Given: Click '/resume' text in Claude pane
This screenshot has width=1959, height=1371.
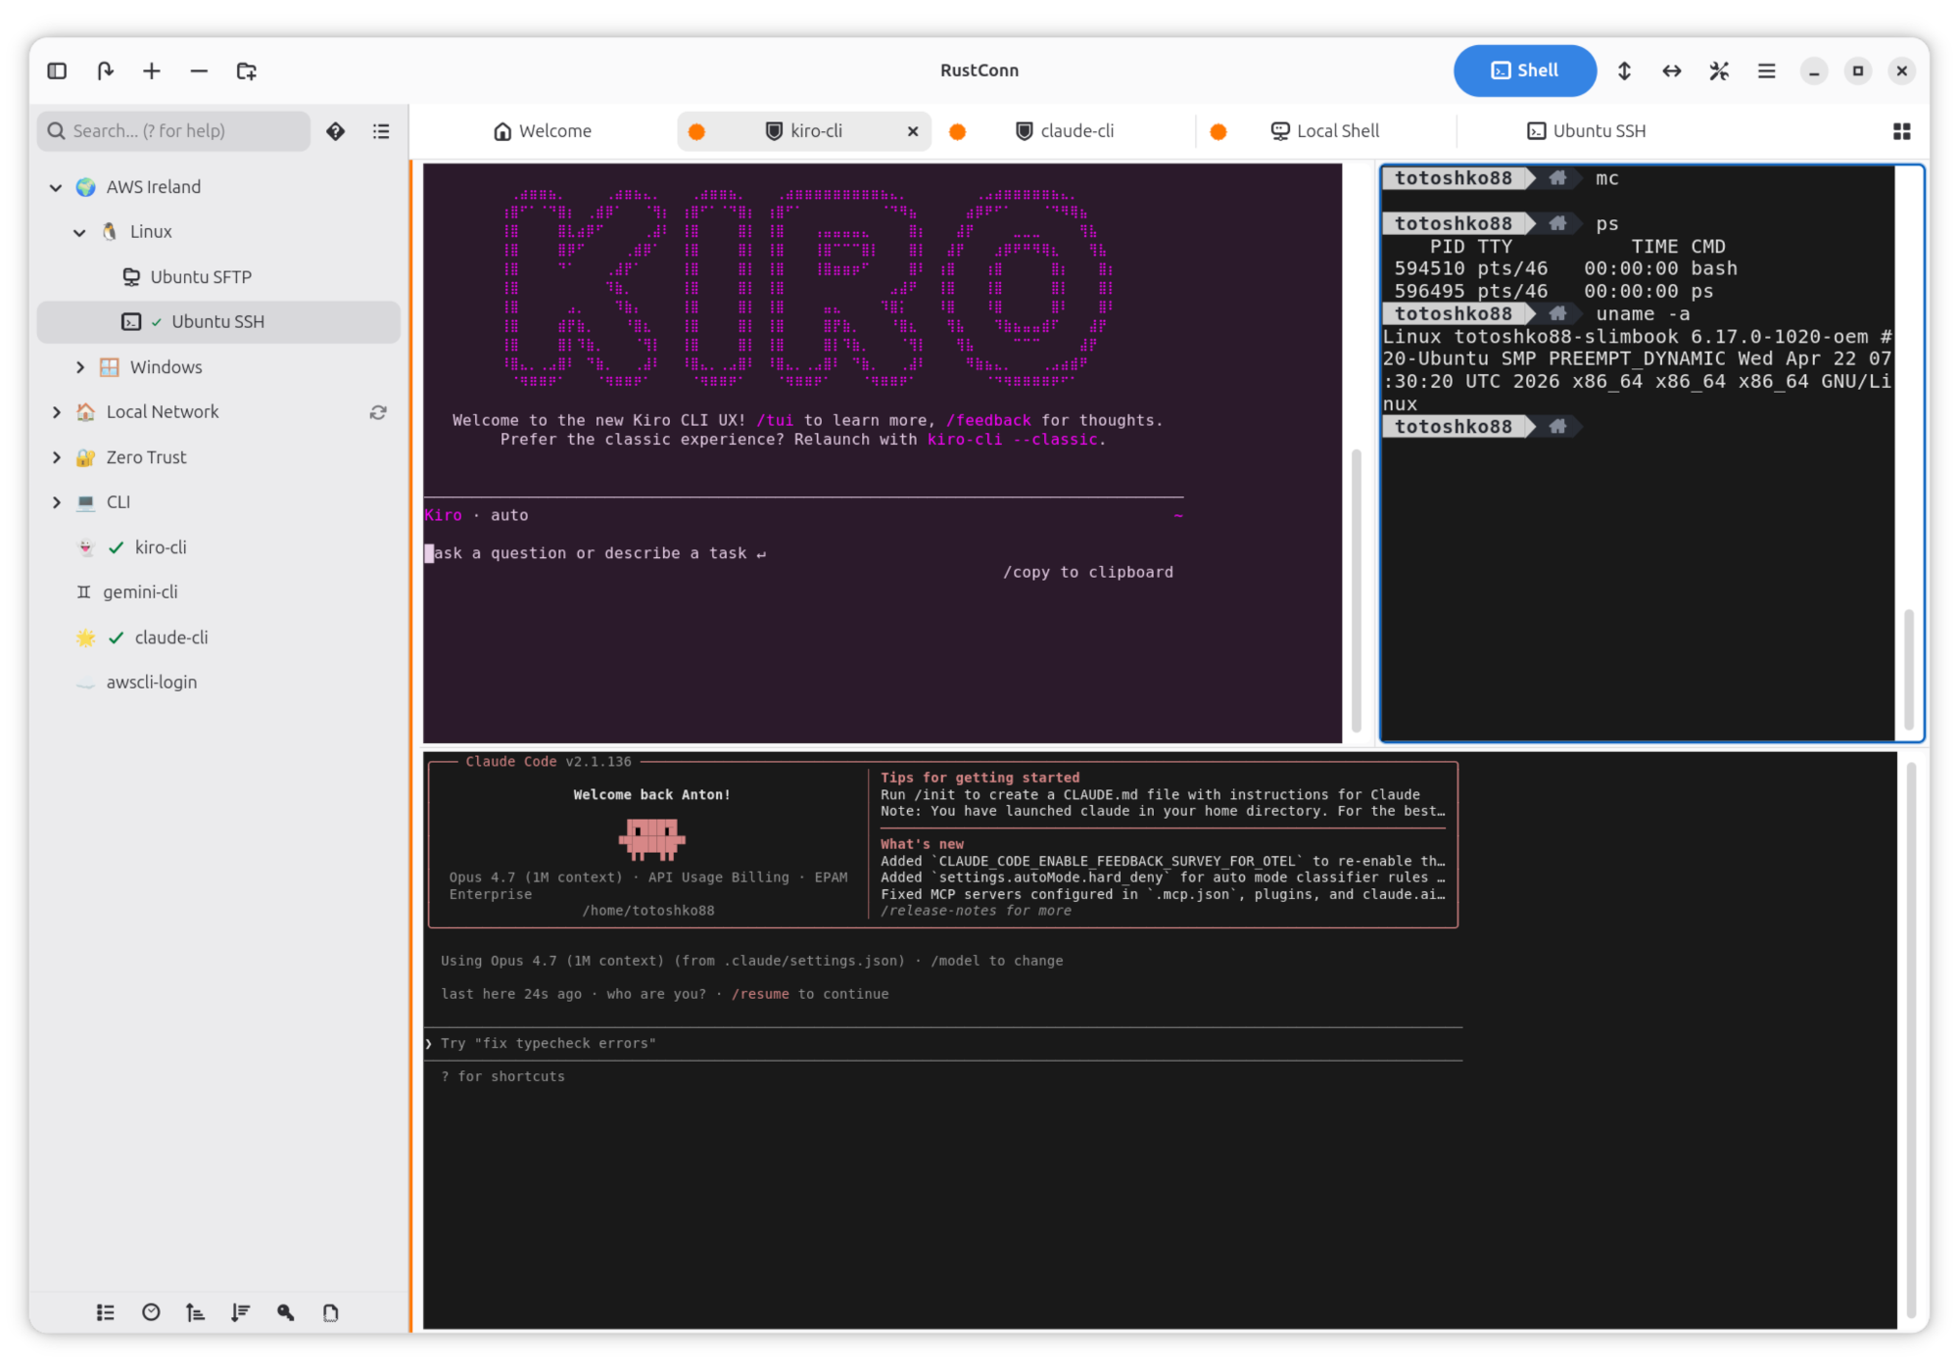Looking at the screenshot, I should click(760, 994).
